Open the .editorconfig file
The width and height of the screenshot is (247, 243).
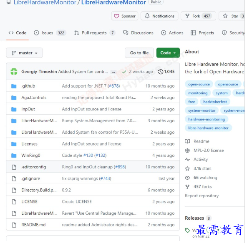(x=33, y=167)
